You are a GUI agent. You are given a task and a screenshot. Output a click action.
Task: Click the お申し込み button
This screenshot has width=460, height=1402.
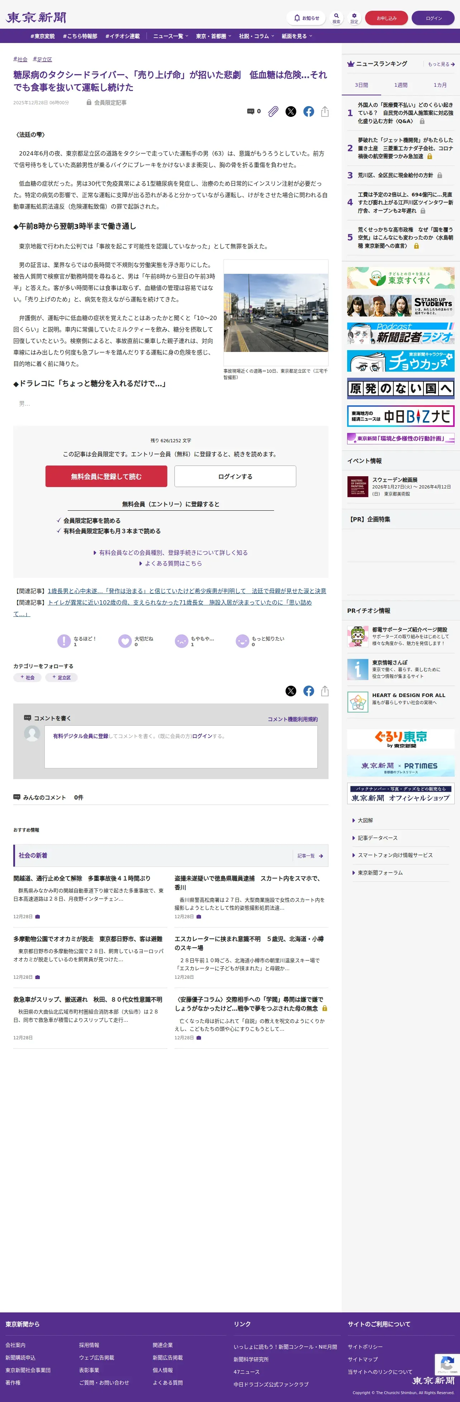coord(387,18)
